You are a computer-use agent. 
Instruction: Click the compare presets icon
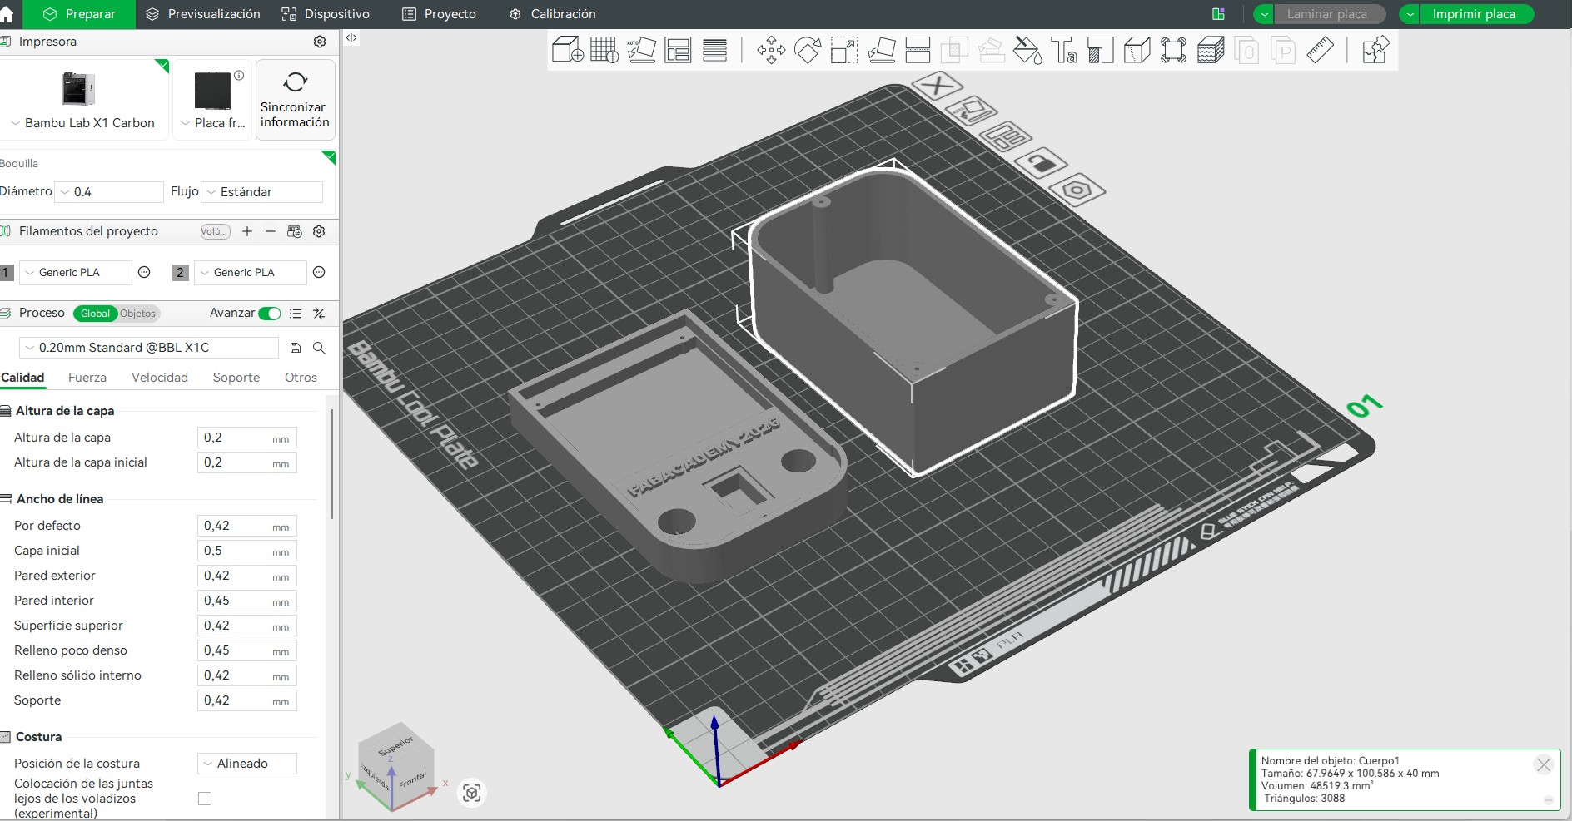click(x=319, y=314)
